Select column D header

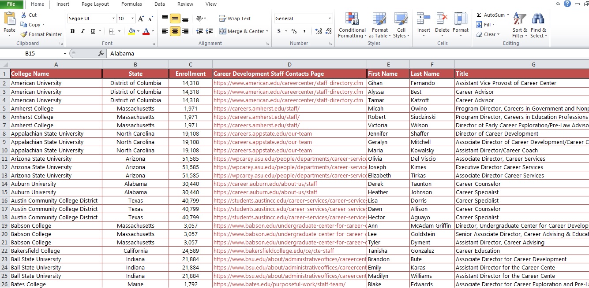[x=289, y=64]
